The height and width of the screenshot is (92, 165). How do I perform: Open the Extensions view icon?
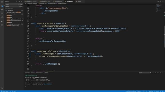(2, 17)
